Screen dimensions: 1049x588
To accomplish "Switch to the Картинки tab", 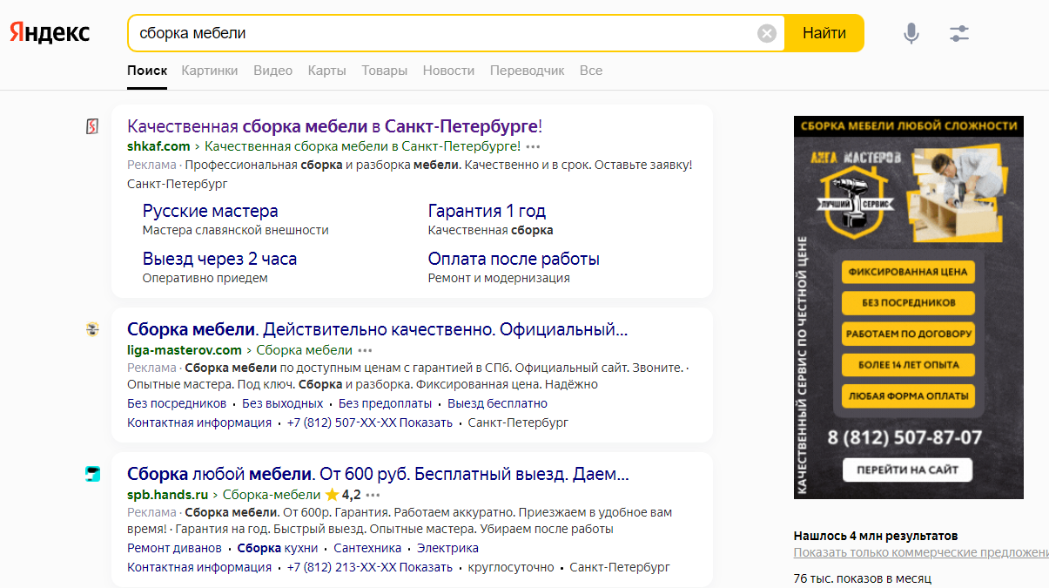I will 210,71.
